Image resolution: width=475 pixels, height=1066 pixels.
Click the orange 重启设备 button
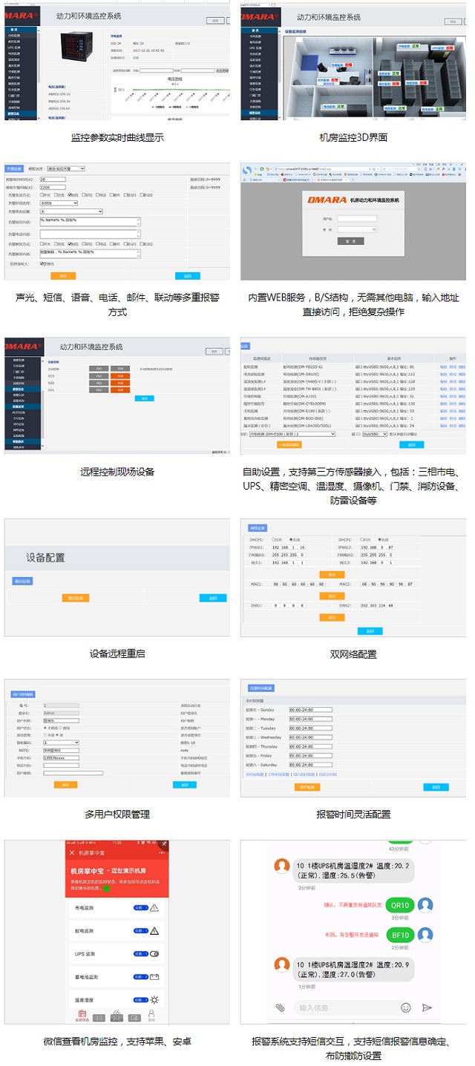[x=76, y=598]
